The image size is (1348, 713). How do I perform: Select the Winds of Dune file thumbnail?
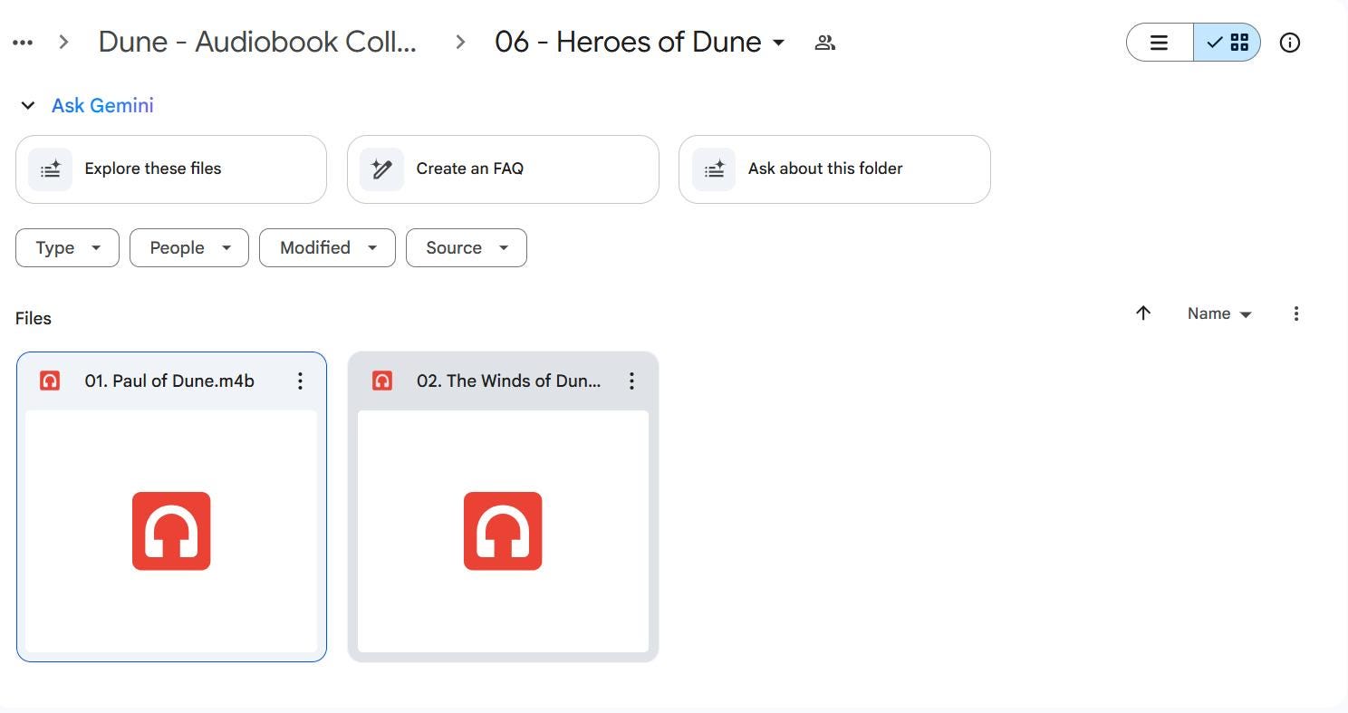pos(503,531)
